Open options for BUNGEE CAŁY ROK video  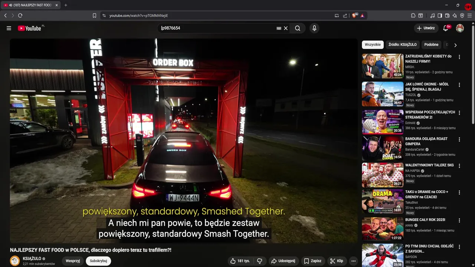point(459,220)
